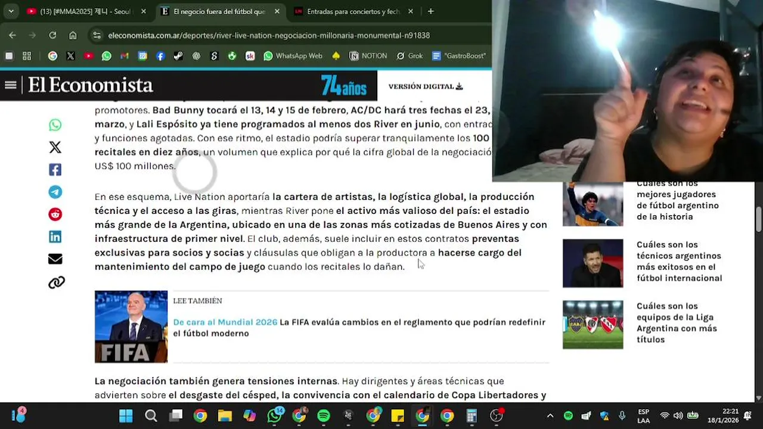763x429 pixels.
Task: Share article on Facebook from sidebar
Action: pos(55,170)
